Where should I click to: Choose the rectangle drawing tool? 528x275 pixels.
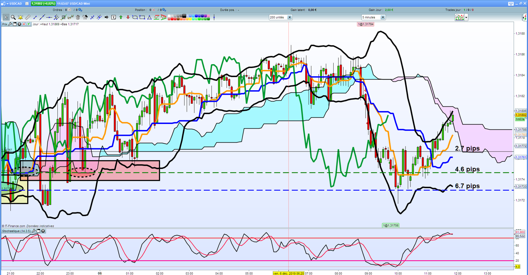pos(142,17)
